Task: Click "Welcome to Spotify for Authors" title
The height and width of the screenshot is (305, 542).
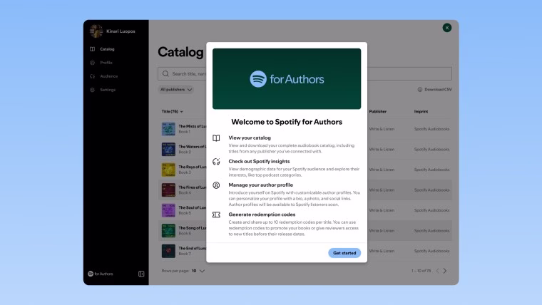Action: [287, 122]
